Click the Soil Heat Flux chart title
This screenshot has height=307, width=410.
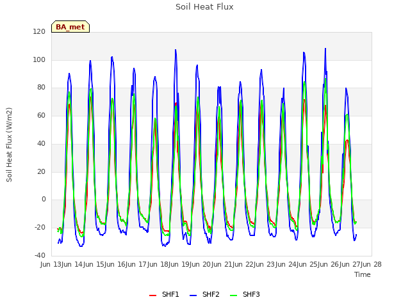tap(204, 7)
